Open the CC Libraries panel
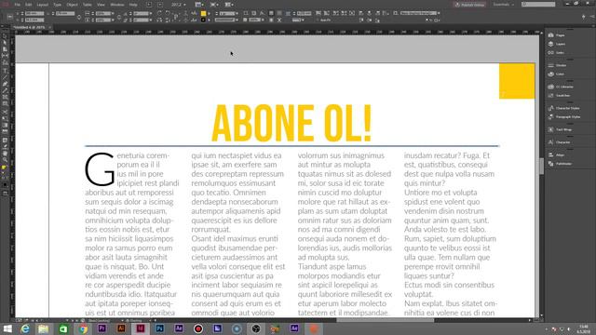The image size is (596, 335). [x=561, y=87]
